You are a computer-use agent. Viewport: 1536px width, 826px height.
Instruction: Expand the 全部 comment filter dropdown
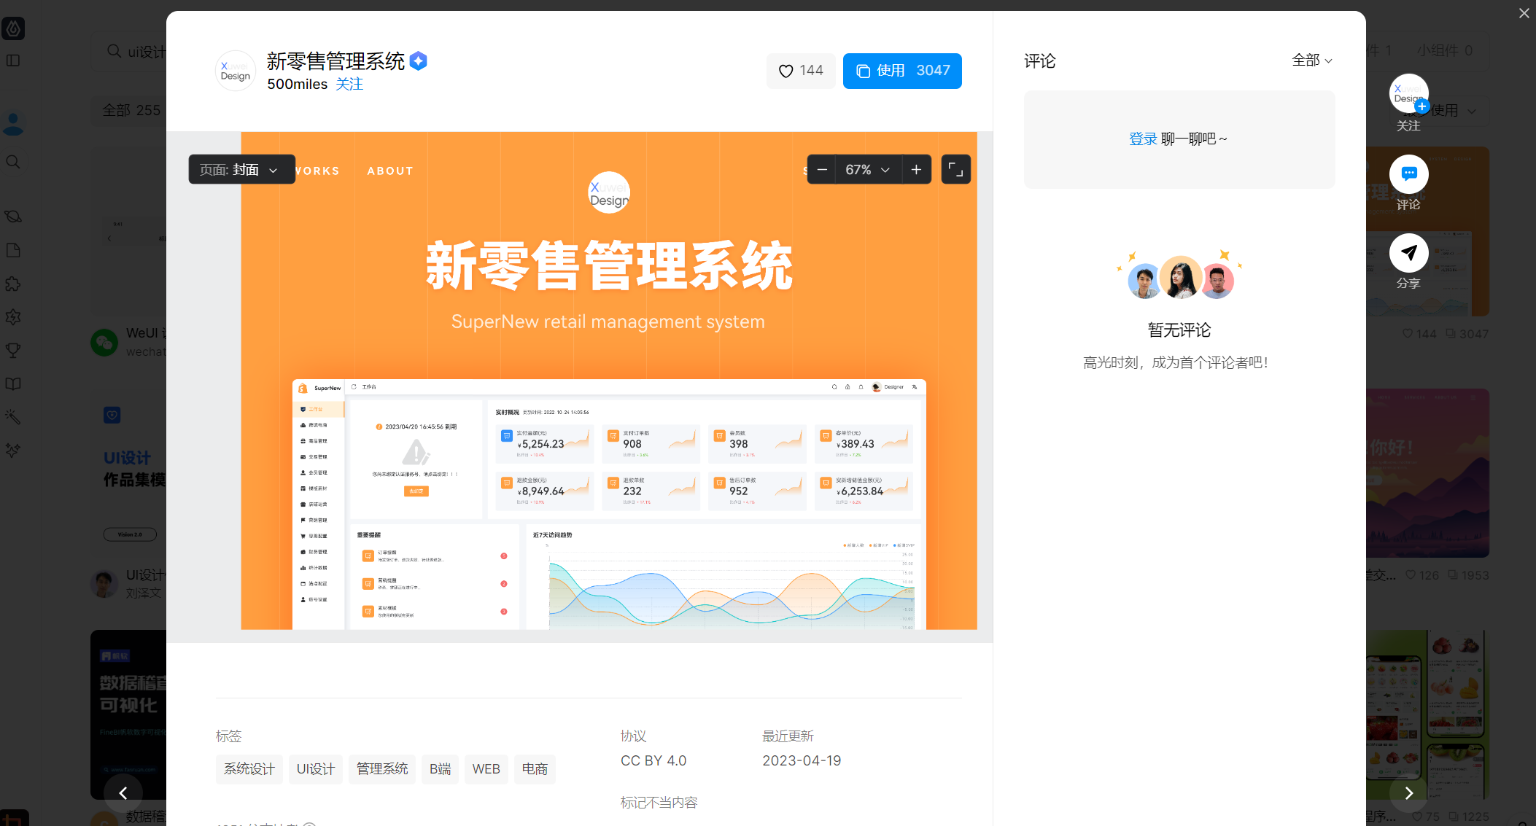(x=1311, y=61)
